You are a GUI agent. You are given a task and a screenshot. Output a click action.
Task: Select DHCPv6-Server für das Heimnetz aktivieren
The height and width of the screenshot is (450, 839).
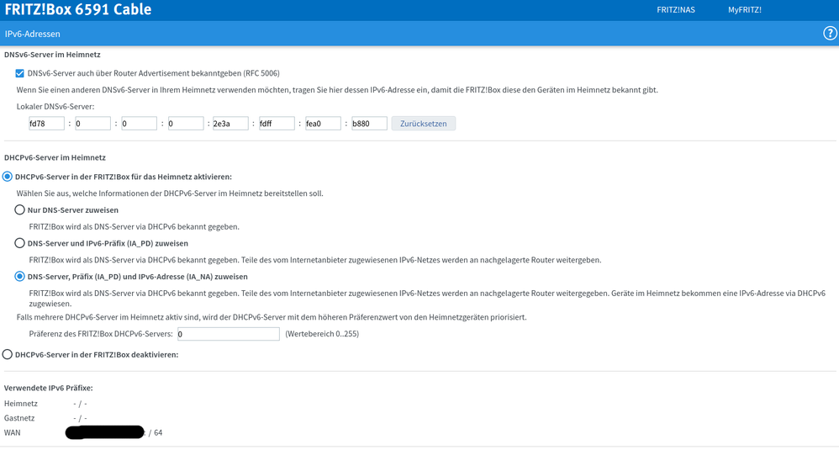pyautogui.click(x=8, y=177)
